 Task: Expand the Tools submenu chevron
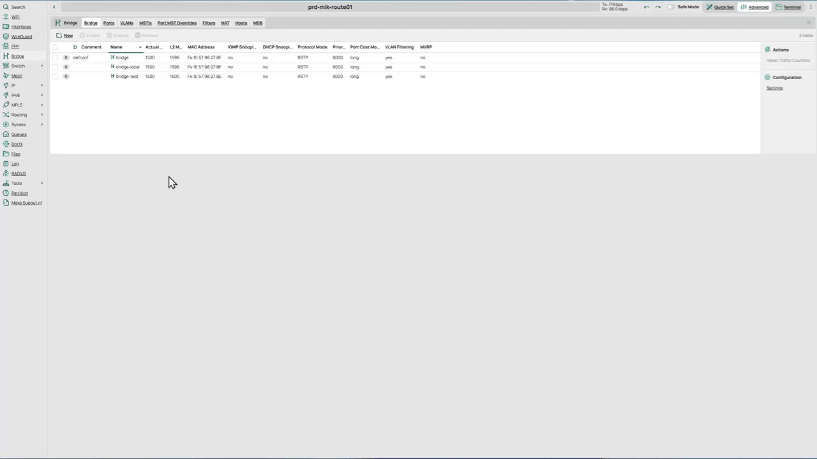pos(42,184)
